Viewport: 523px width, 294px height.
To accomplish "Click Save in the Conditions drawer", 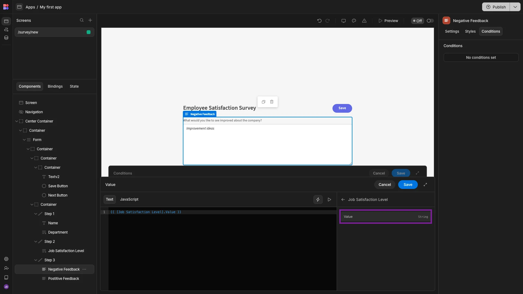I will (x=401, y=173).
